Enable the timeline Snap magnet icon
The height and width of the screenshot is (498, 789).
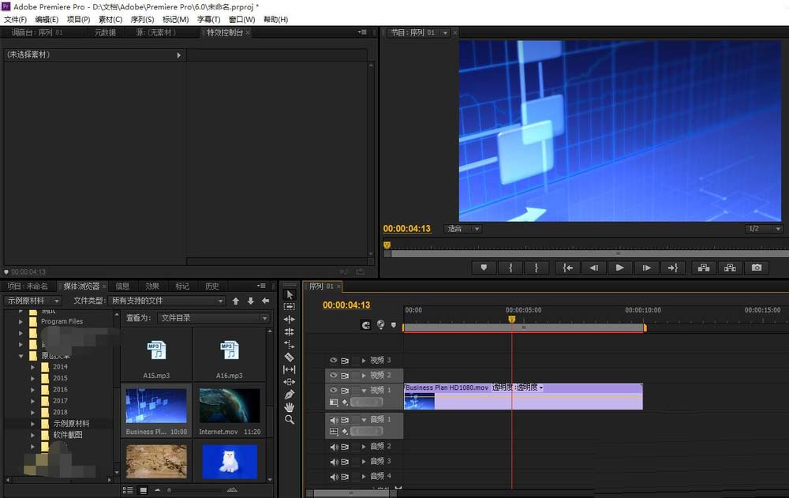point(366,324)
